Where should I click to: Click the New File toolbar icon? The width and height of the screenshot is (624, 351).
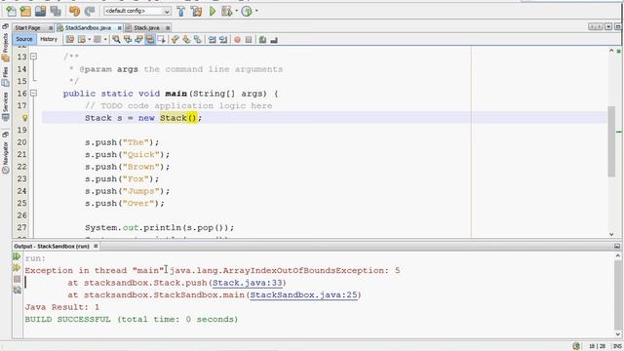click(11, 11)
